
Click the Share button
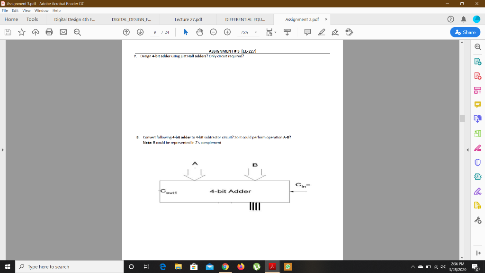(464, 32)
